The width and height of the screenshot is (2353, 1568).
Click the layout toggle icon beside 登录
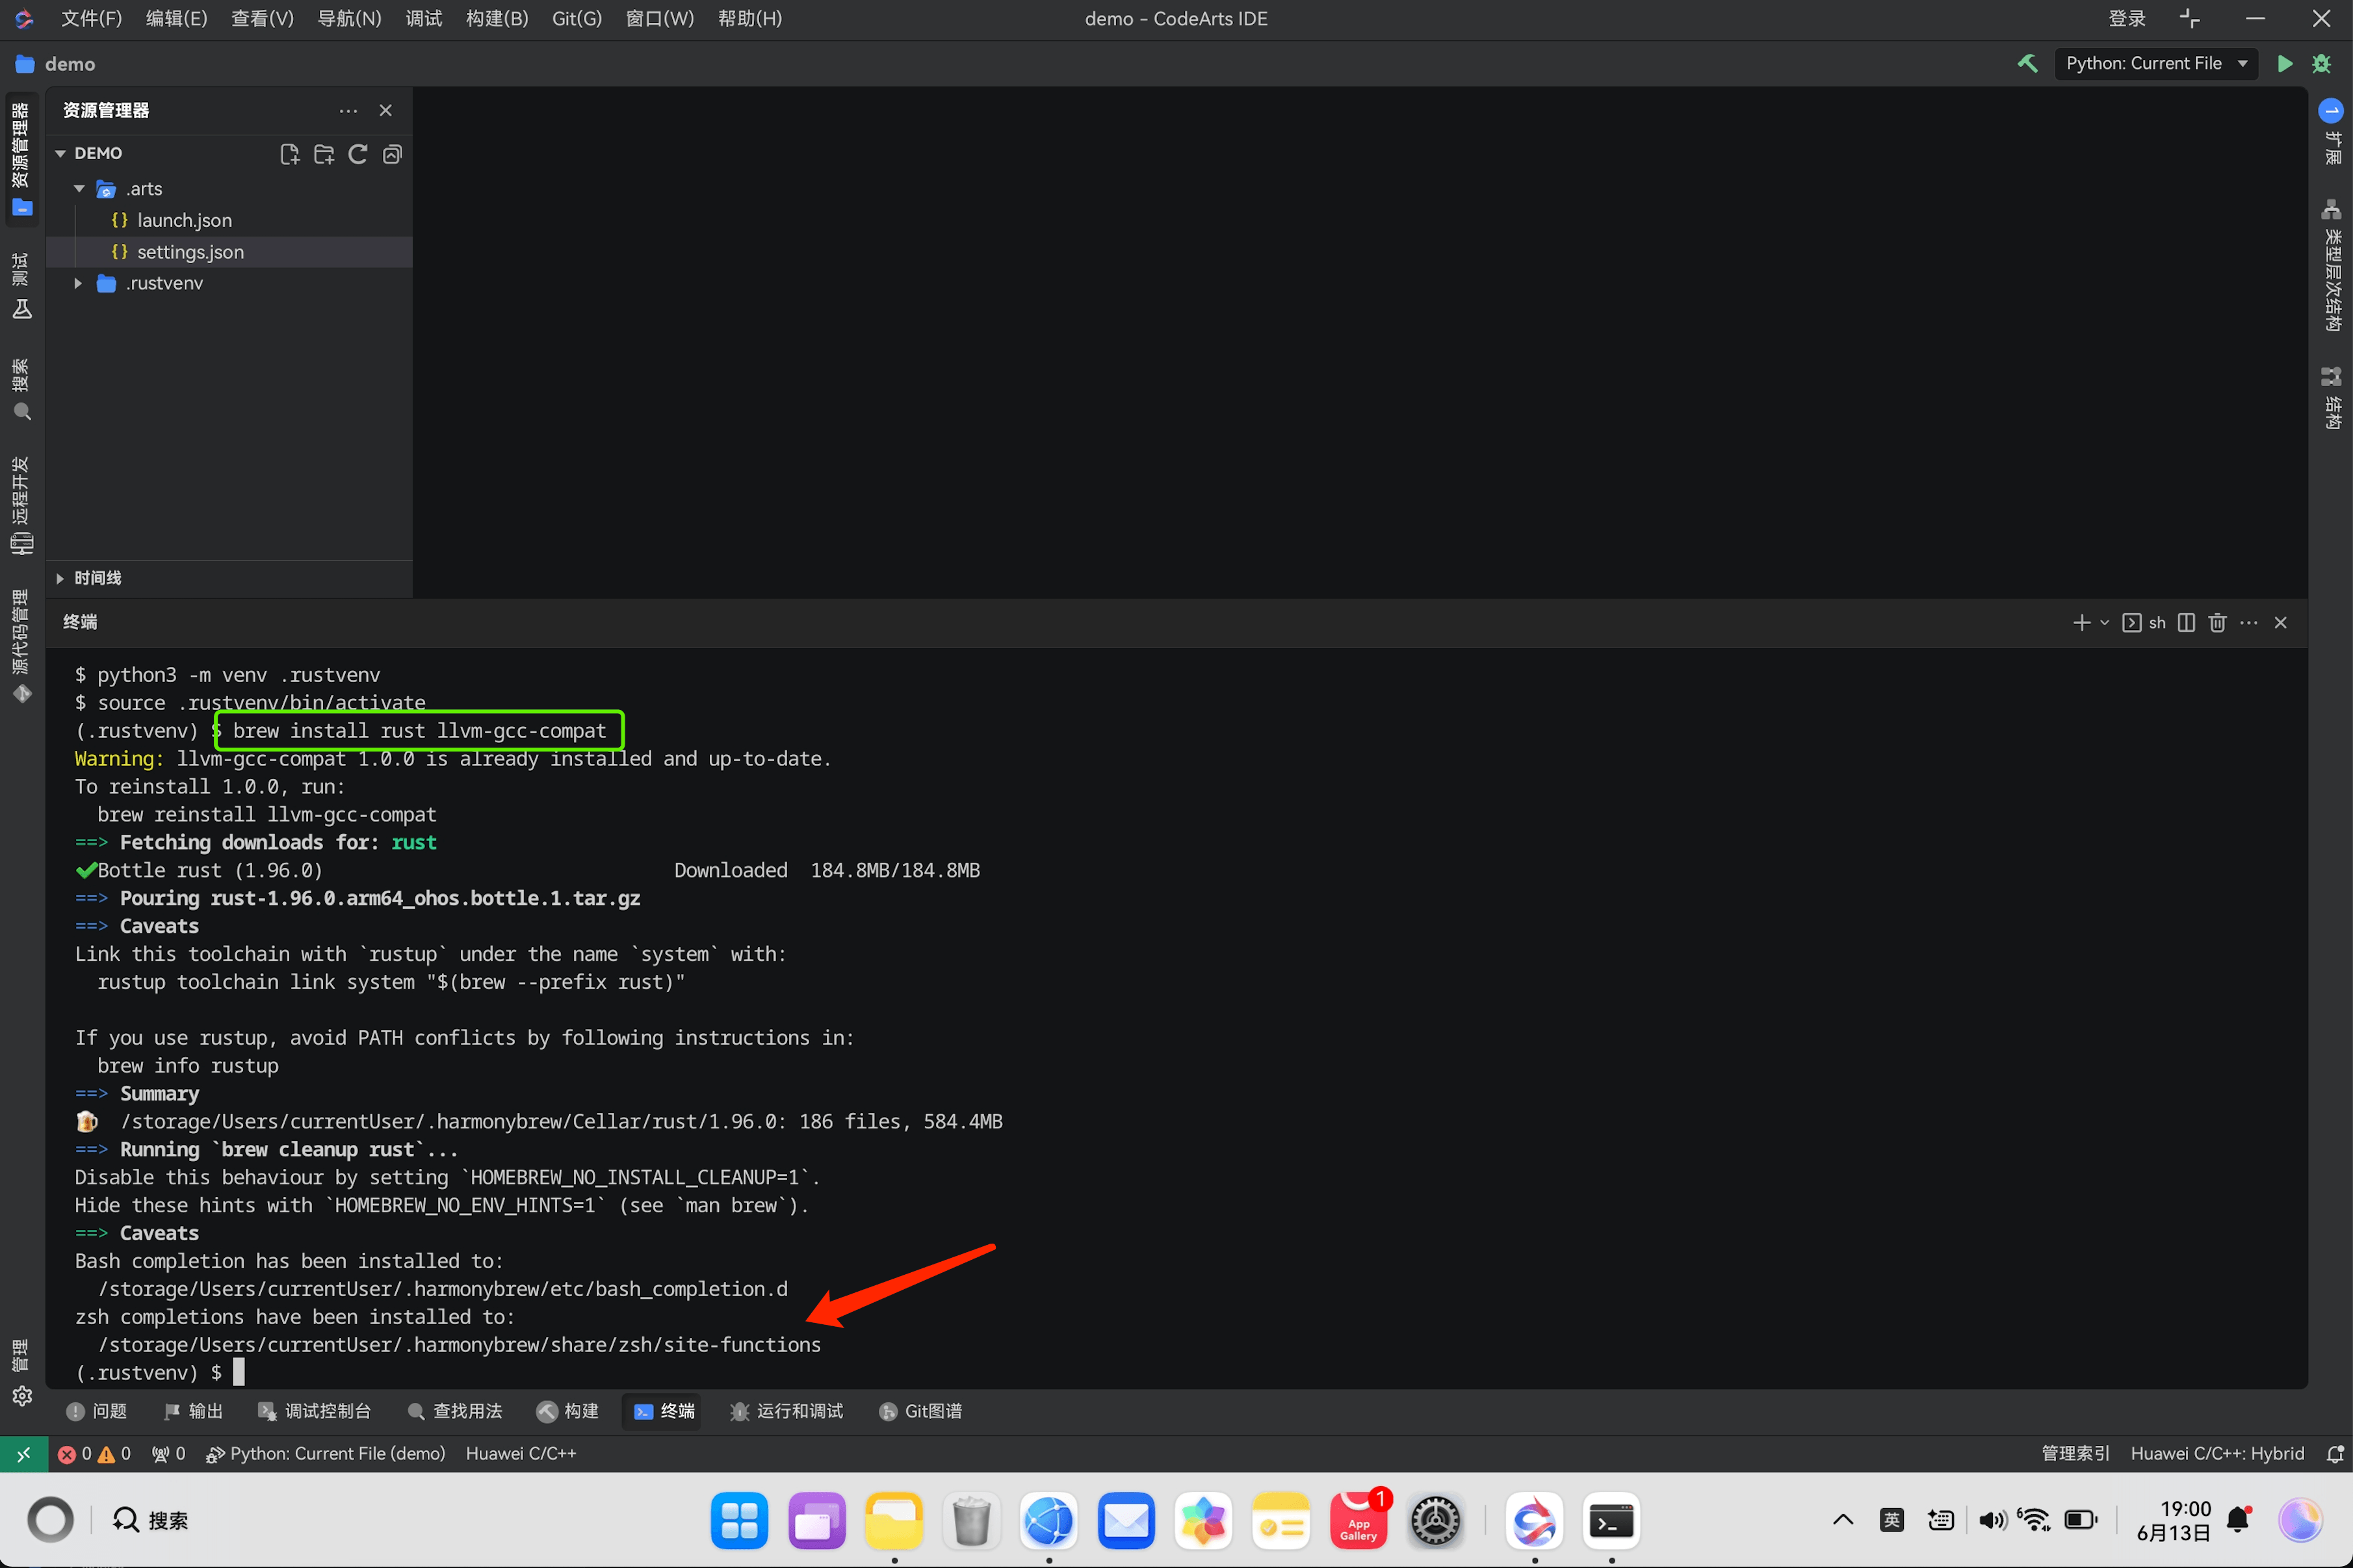tap(2190, 18)
